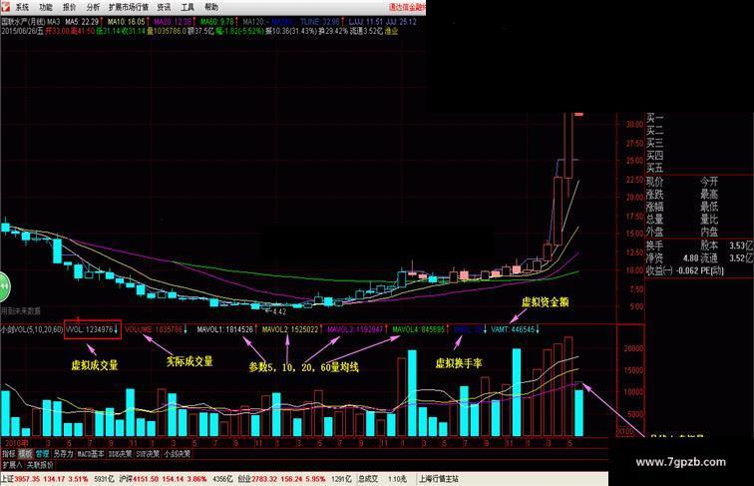
Task: Click the 30.00 price axis label
Action: pyautogui.click(x=634, y=124)
